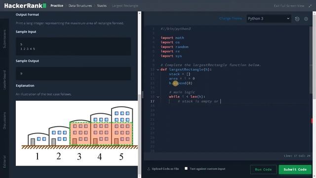Open the Editorial side tab

click(4, 162)
